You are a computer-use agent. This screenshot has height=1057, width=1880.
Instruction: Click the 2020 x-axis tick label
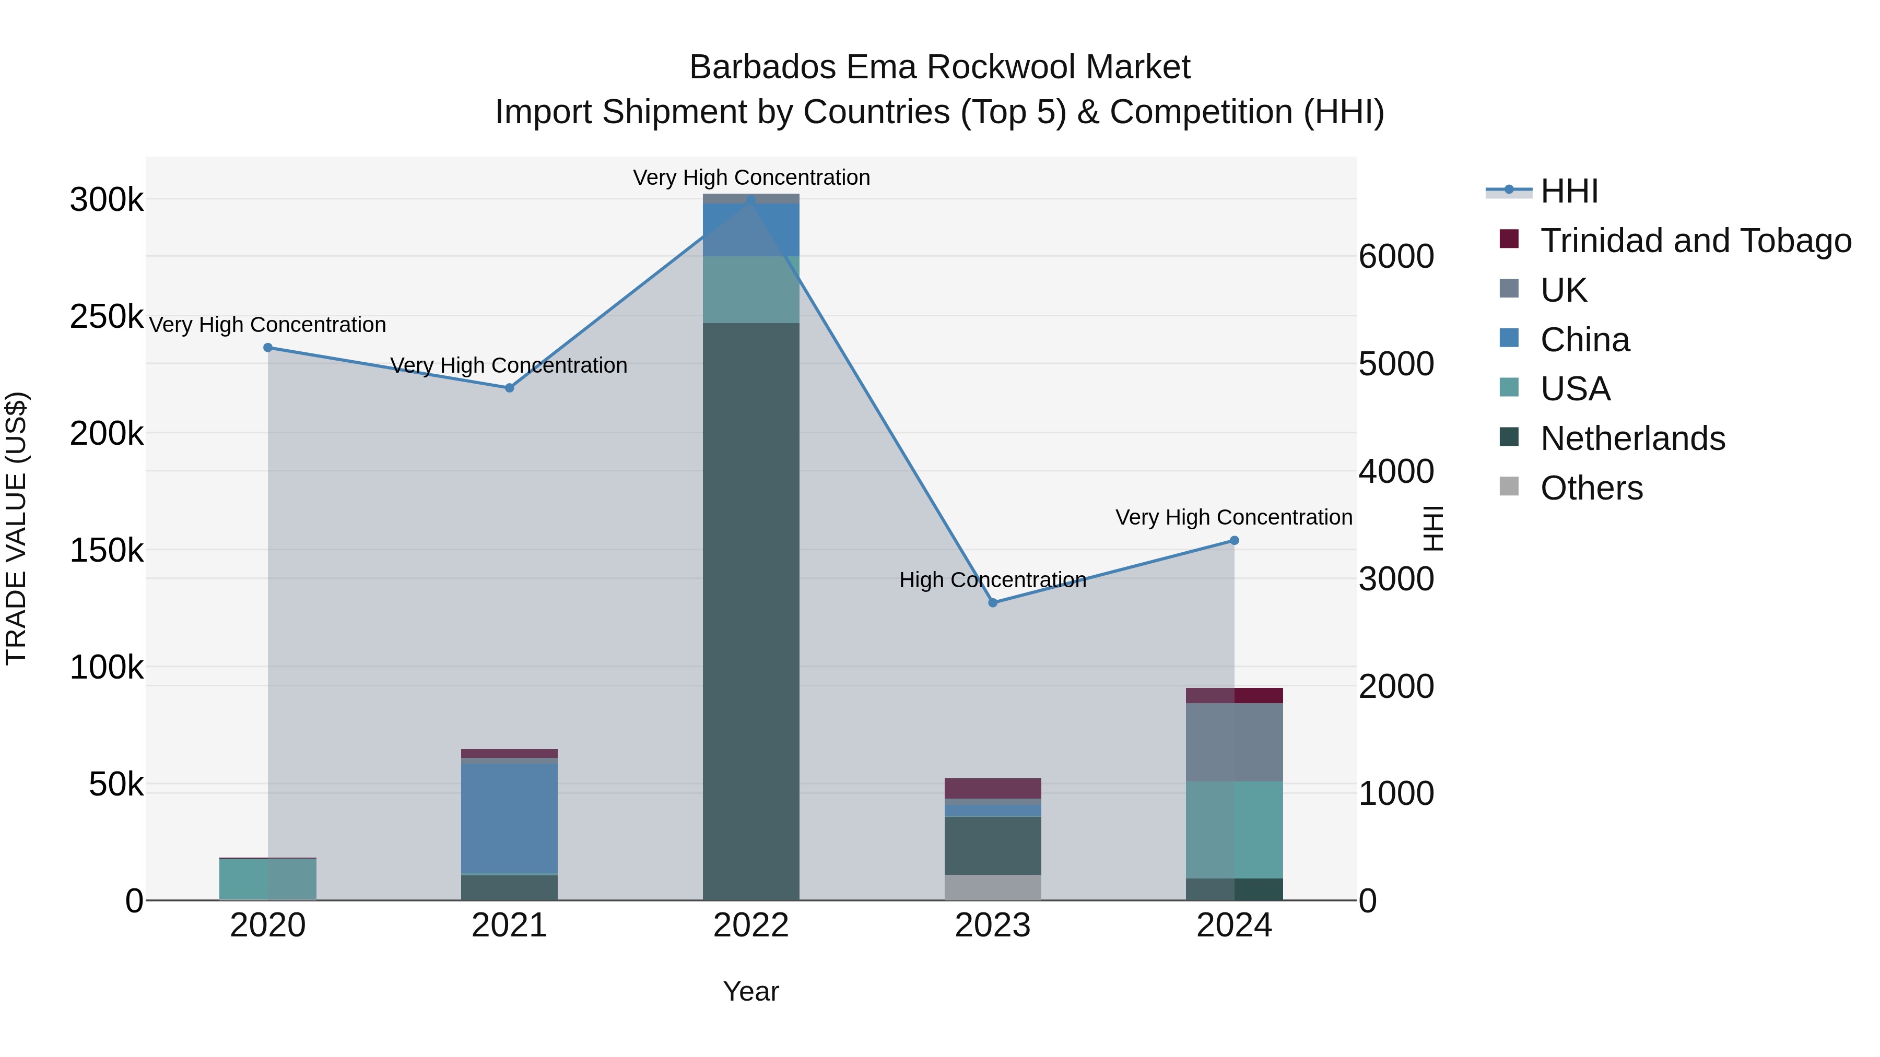[x=268, y=925]
